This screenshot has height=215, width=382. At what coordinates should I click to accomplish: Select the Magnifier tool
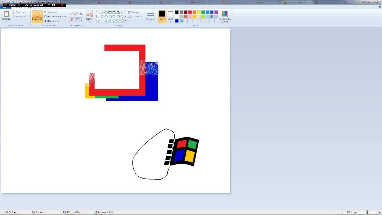coord(81,19)
